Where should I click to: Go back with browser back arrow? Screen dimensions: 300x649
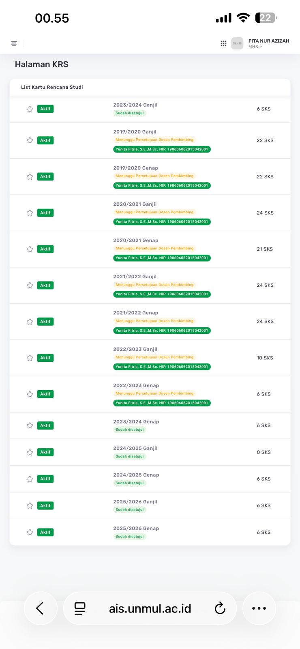click(40, 608)
